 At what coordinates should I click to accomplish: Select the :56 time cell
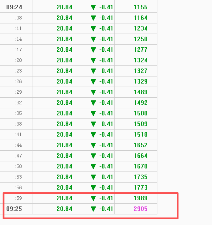(x=18, y=187)
